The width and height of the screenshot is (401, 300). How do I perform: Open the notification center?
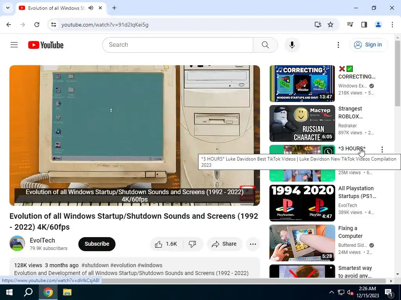388,292
